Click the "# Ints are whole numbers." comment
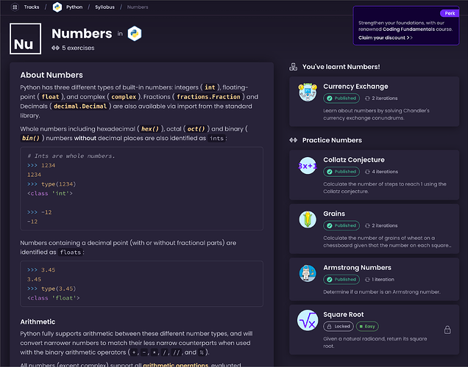Image resolution: width=468 pixels, height=367 pixels. tap(71, 156)
